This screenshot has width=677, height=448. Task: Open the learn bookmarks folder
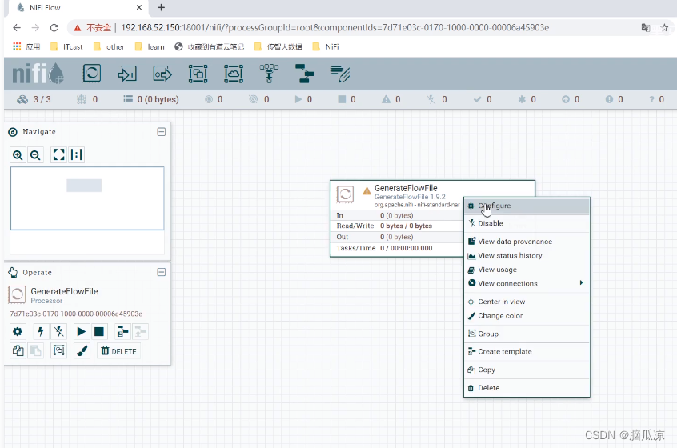coord(150,46)
